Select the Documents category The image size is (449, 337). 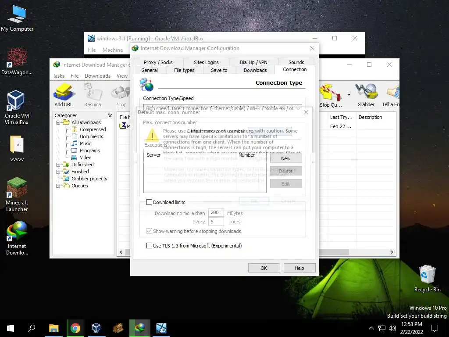[x=87, y=137]
